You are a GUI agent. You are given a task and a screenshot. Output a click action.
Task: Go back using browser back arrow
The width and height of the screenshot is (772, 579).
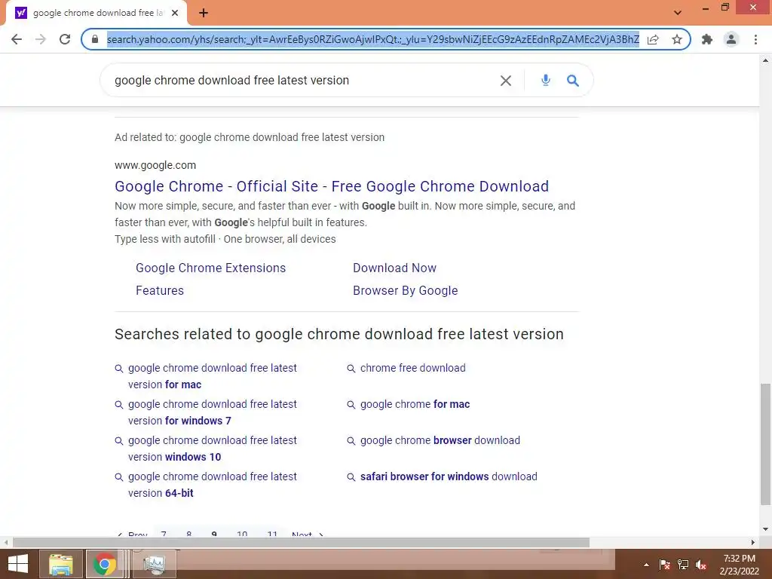tap(17, 39)
